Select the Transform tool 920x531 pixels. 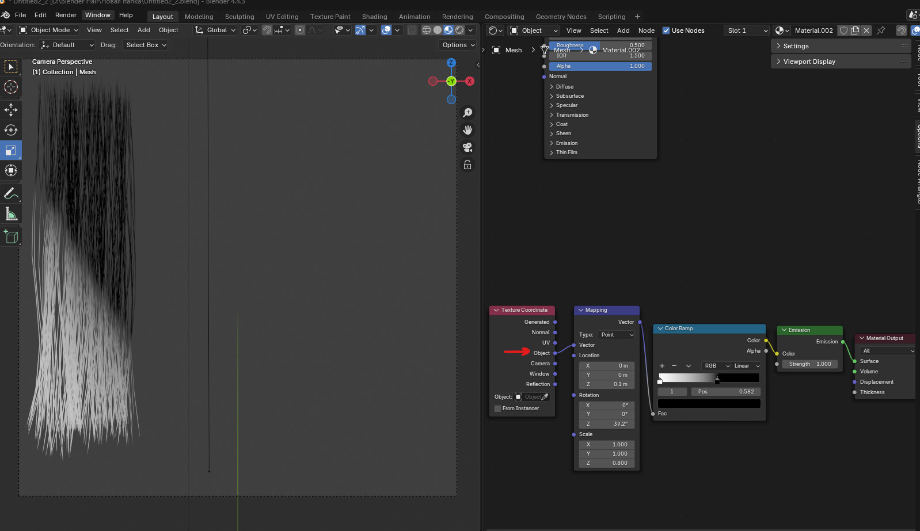11,170
